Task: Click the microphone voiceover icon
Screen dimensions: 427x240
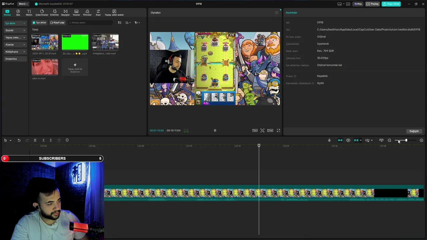Action: (329, 140)
